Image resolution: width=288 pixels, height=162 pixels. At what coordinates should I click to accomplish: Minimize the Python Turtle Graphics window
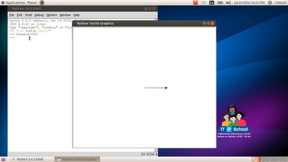[204, 23]
